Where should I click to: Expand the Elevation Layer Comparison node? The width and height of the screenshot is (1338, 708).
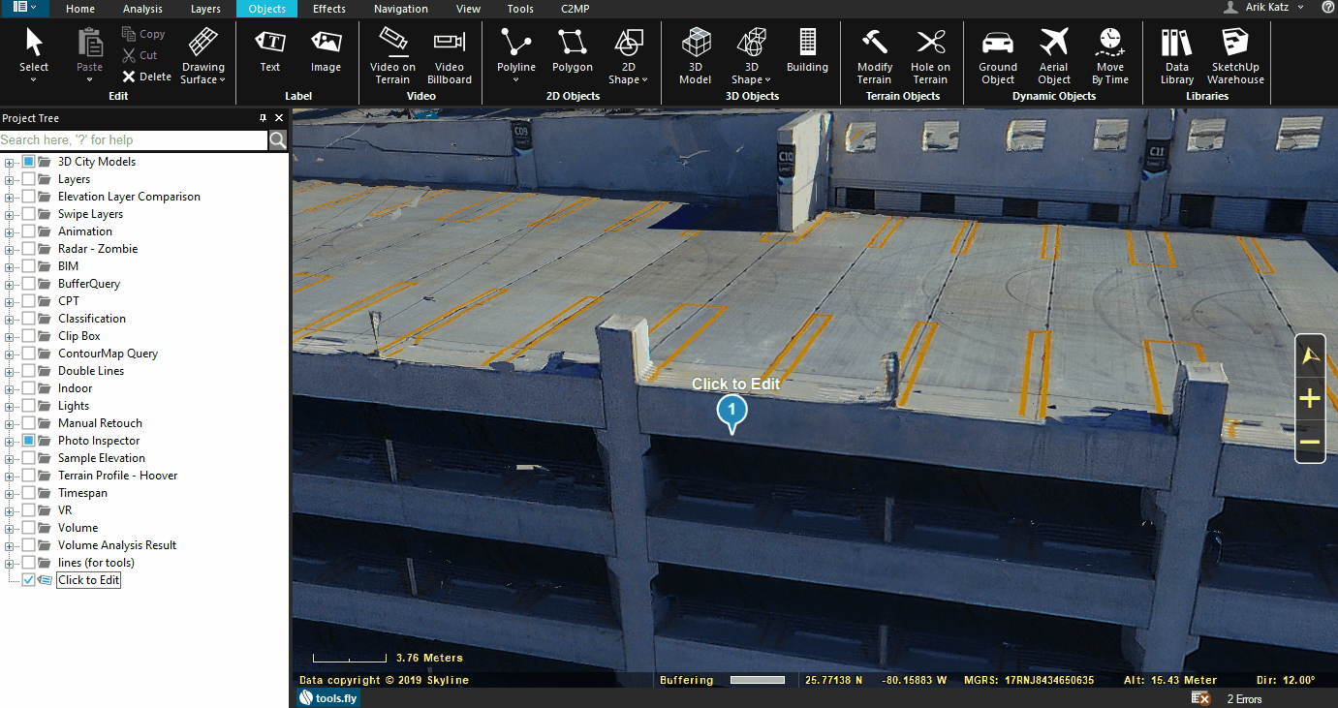click(10, 198)
